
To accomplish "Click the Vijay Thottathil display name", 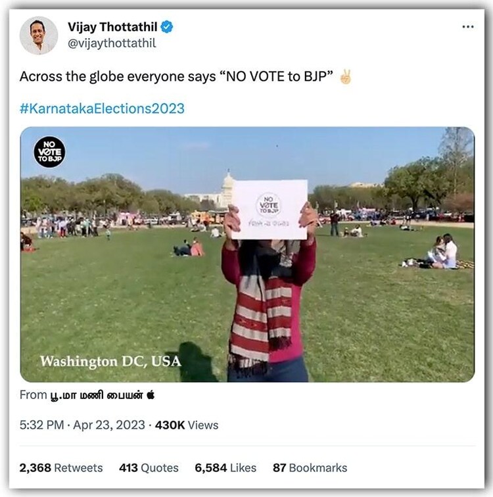I will pos(112,27).
